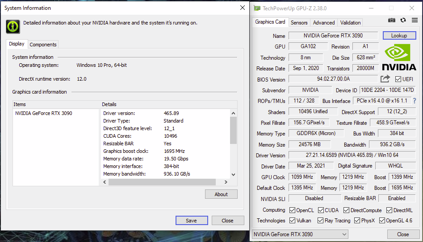Click the Resizable BAR Enabled field
This screenshot has width=423, height=242.
[x=397, y=198]
